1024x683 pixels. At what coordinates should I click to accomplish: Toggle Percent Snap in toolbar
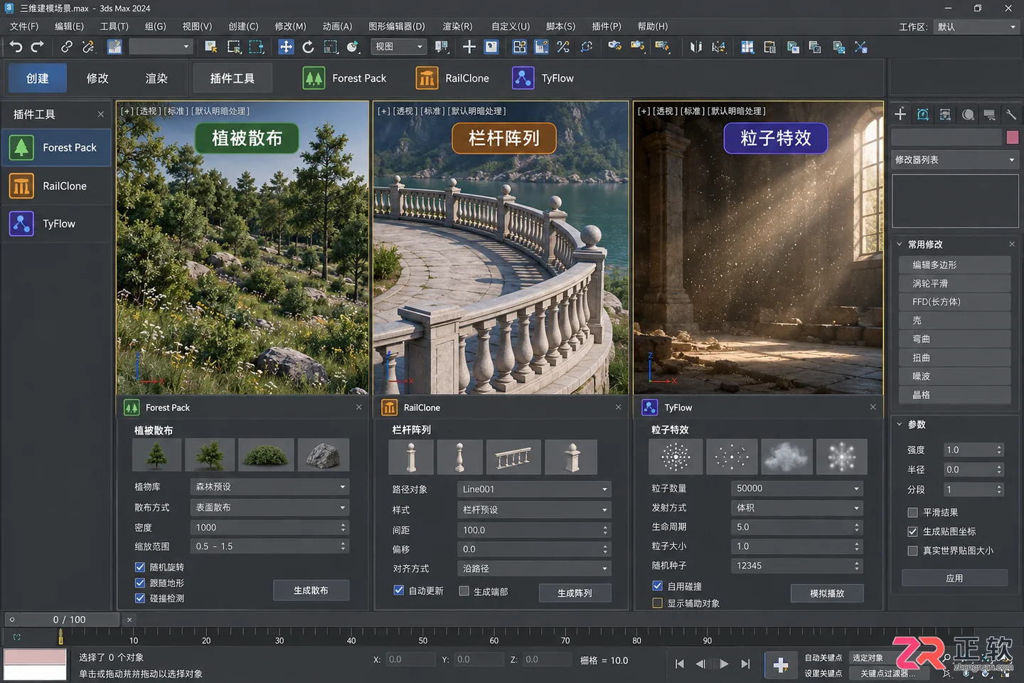[x=563, y=47]
